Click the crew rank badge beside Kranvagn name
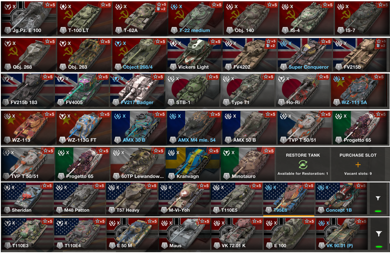 tap(171, 176)
